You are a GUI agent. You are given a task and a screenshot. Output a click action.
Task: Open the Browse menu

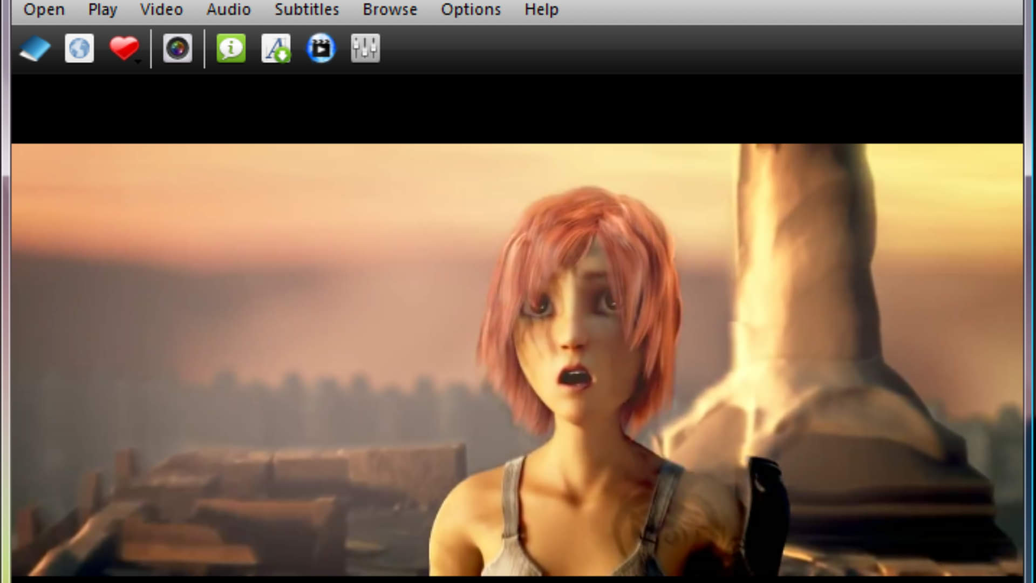pyautogui.click(x=390, y=9)
